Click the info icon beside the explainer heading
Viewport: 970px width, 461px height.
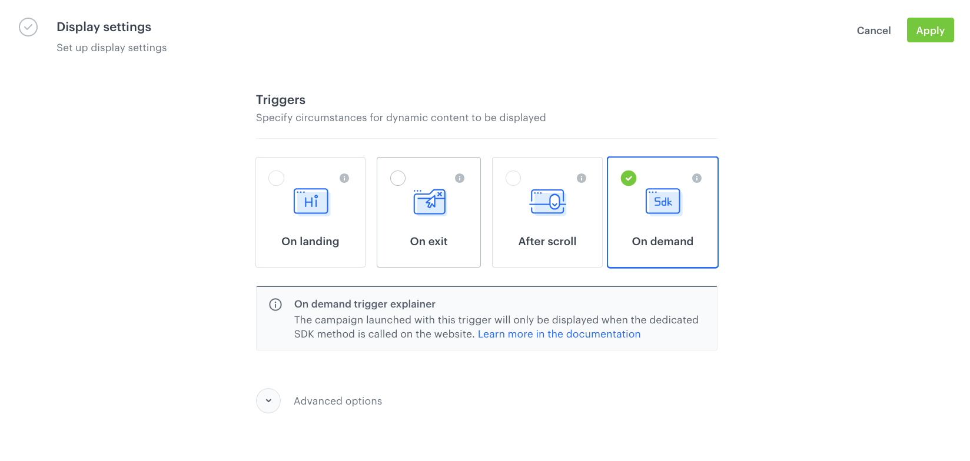click(x=275, y=304)
